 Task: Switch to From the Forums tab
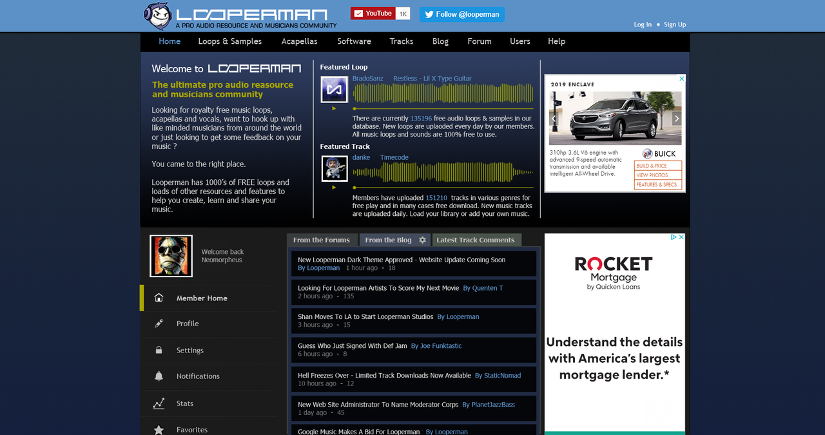[x=322, y=240]
